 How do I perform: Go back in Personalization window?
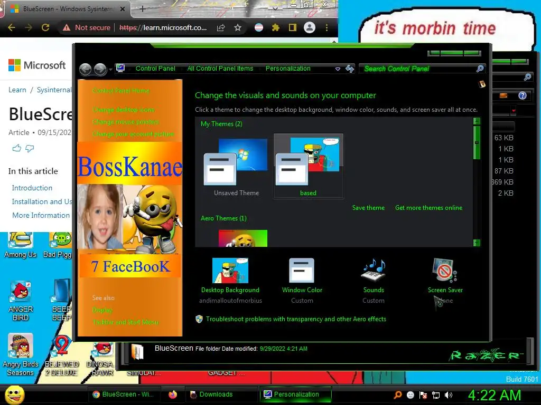pos(85,69)
